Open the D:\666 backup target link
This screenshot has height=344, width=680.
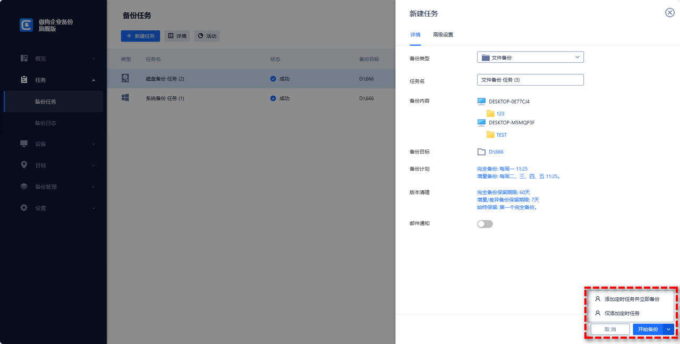[x=496, y=152]
